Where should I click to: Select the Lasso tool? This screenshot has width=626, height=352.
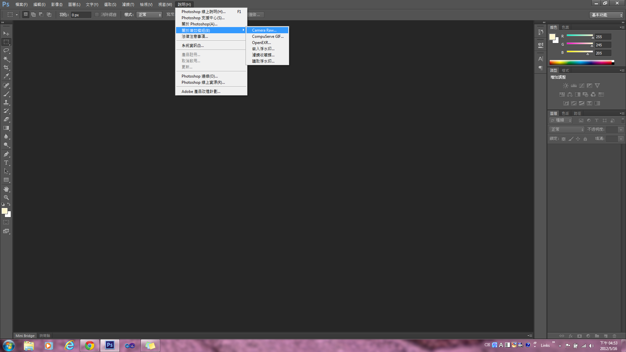point(6,51)
